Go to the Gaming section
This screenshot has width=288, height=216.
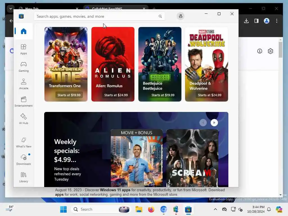tap(24, 67)
